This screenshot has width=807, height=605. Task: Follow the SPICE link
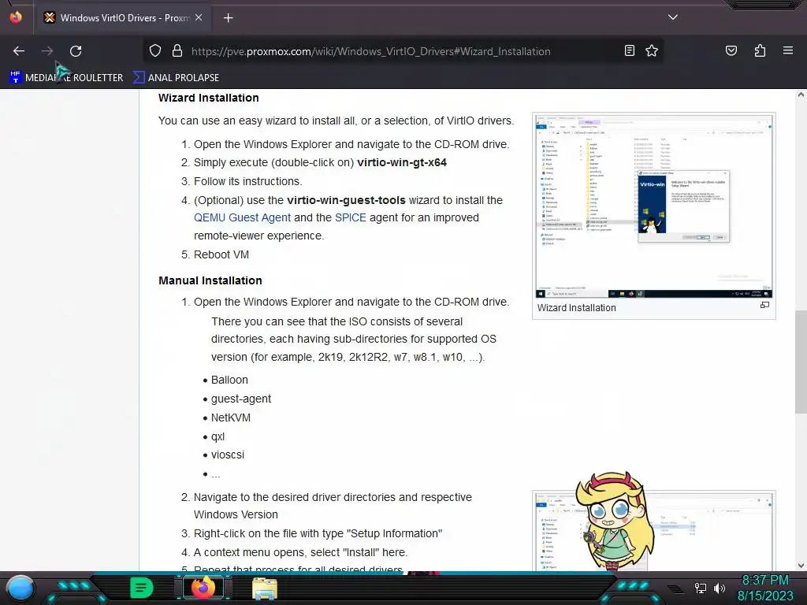(x=351, y=217)
